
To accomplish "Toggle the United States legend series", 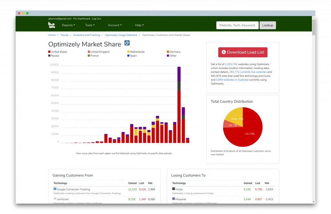I will click(59, 52).
